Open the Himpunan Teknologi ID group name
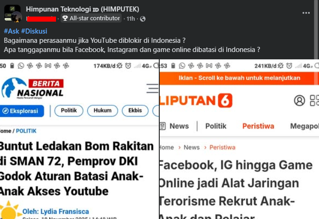Viewport: 319px width, 219px height. coord(83,9)
